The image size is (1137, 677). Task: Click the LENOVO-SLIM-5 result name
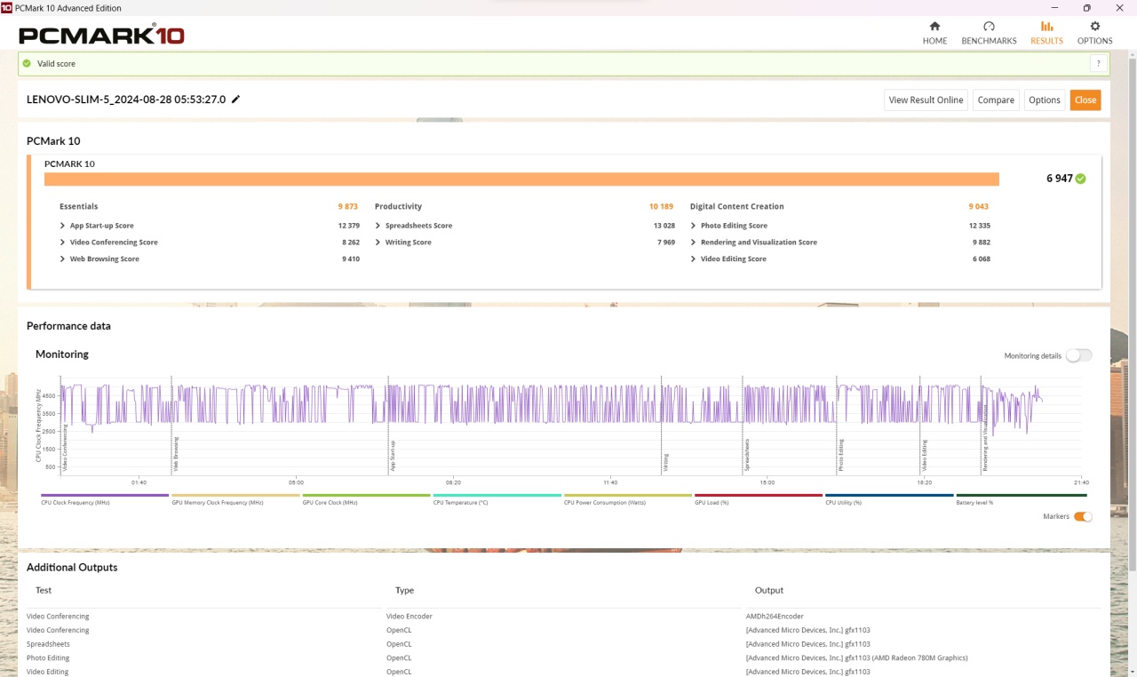(126, 100)
